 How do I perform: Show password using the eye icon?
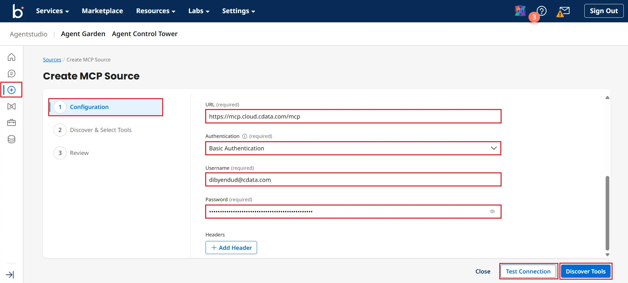[x=492, y=211]
